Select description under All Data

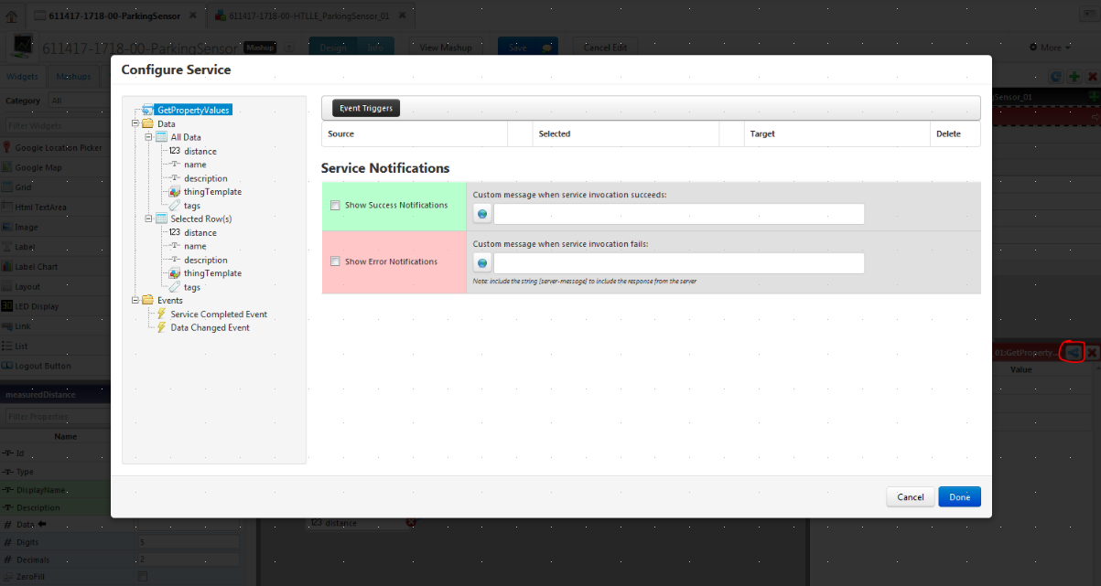point(205,178)
